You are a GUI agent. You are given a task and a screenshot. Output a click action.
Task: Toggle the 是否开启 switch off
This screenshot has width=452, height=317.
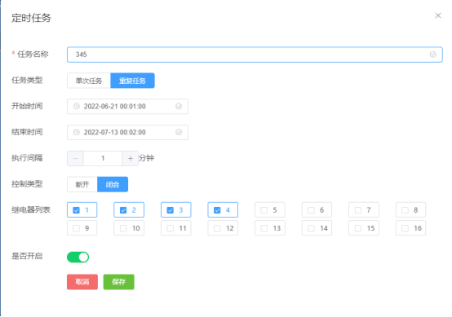pyautogui.click(x=78, y=258)
